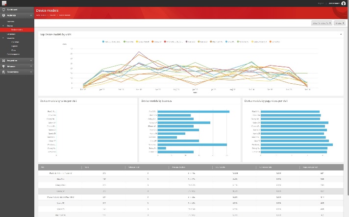Sort table by the Value per visit column
This screenshot has width=349, height=217.
click(x=147, y=167)
